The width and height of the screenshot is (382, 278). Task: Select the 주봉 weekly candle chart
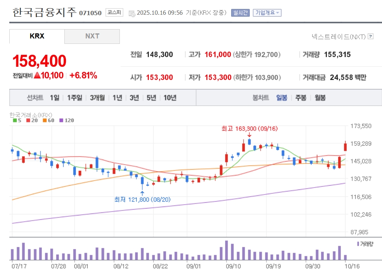tap(301, 98)
